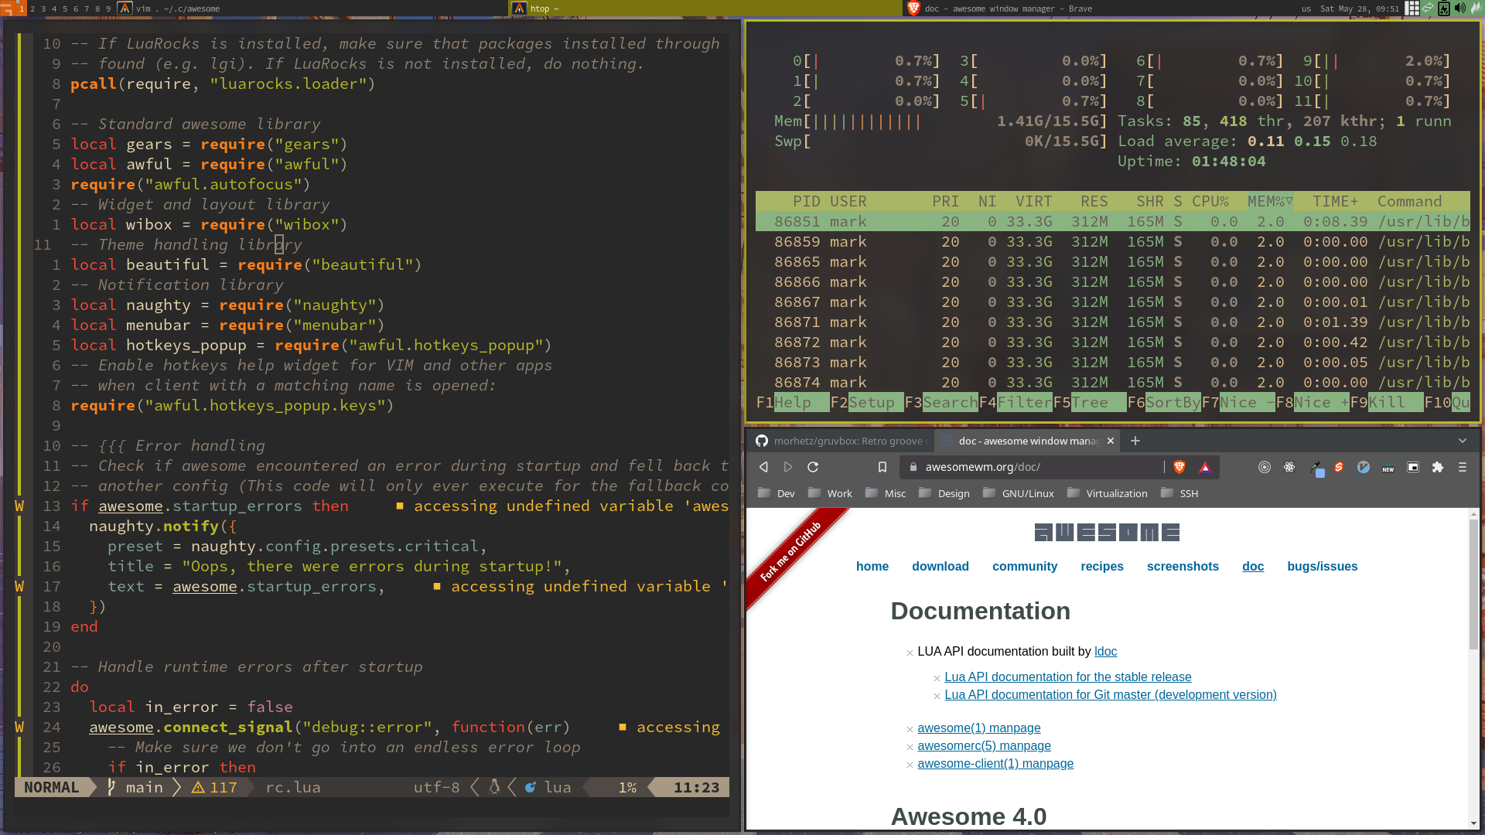Click F3 Search in htop footer
This screenshot has height=835, width=1485.
[940, 402]
